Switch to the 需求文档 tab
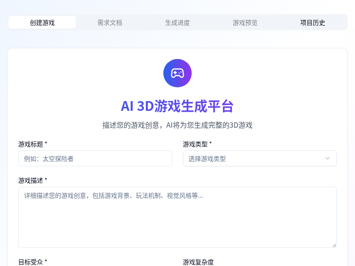The height and width of the screenshot is (266, 355). (110, 22)
